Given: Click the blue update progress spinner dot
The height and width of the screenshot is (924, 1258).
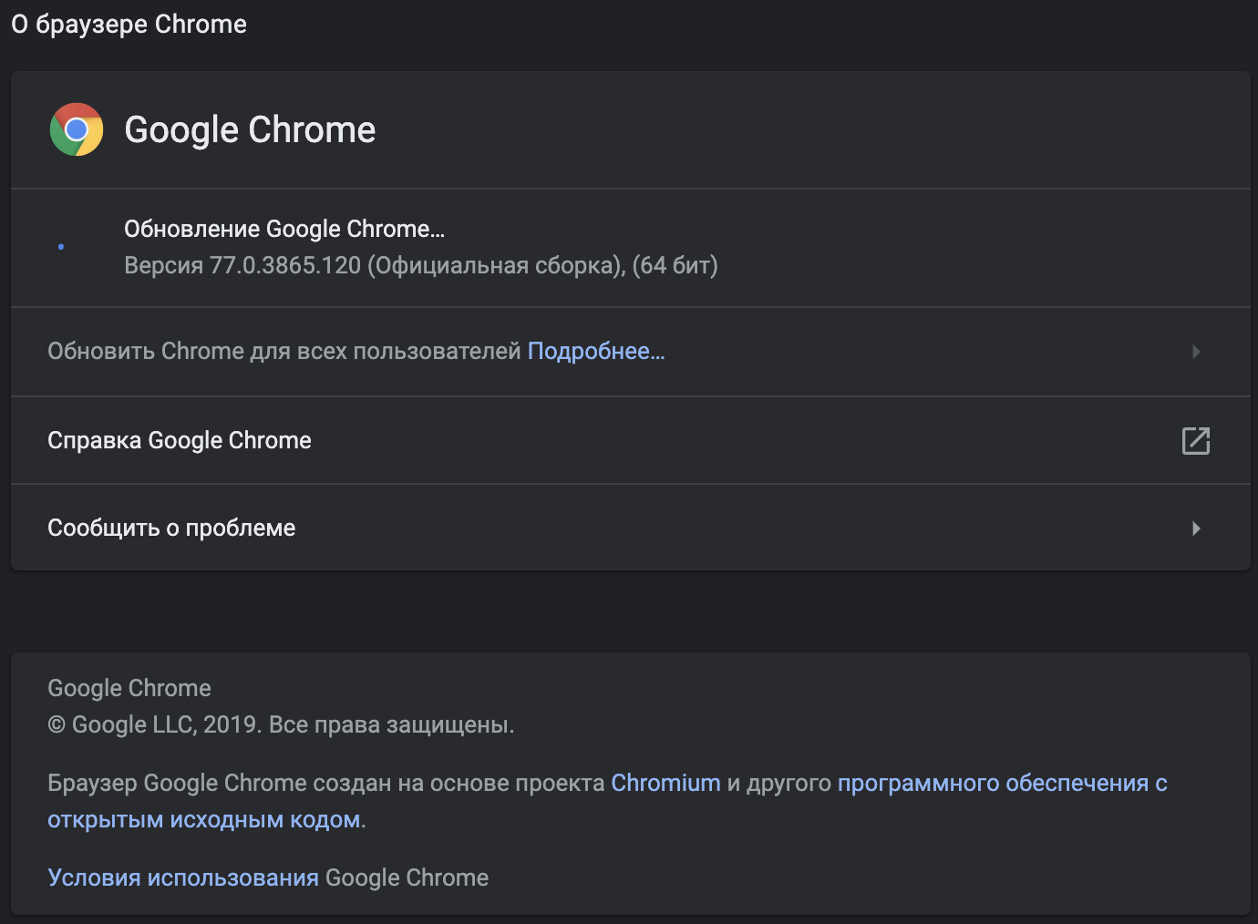Looking at the screenshot, I should pyautogui.click(x=61, y=247).
